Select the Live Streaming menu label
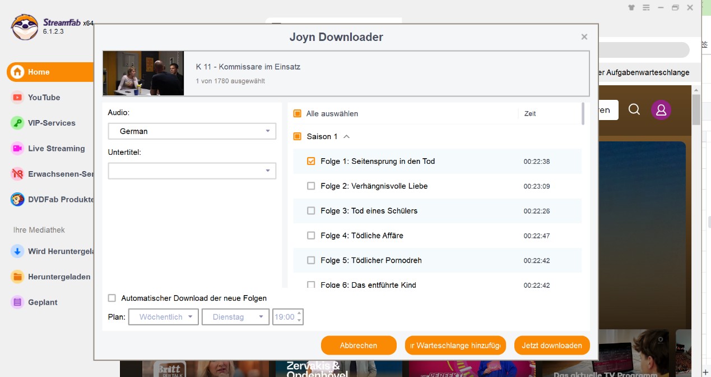 [57, 149]
